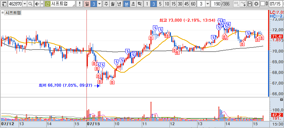
Task: Click the HC:-2. label below LC
Action: click(x=277, y=16)
